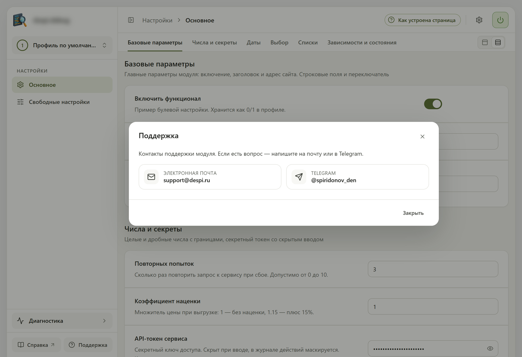Toggle the Включить функционал switch
The width and height of the screenshot is (522, 357).
(x=433, y=104)
